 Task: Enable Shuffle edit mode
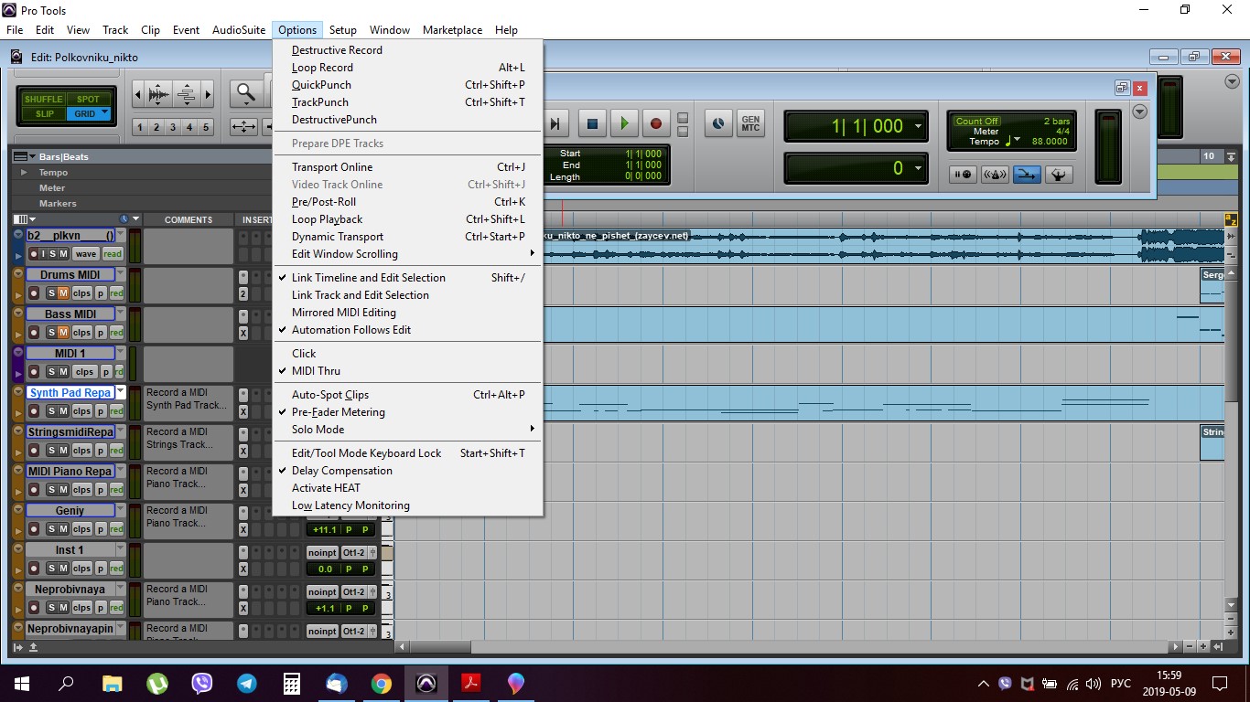pyautogui.click(x=43, y=99)
